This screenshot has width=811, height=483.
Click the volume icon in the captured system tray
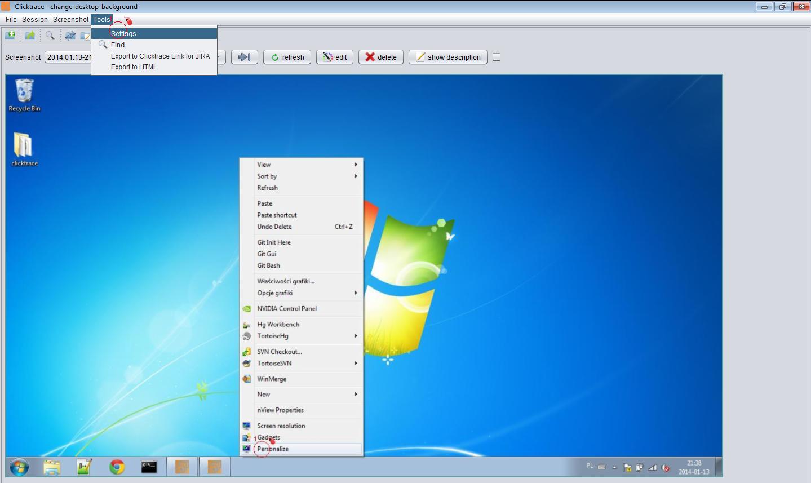tap(666, 467)
